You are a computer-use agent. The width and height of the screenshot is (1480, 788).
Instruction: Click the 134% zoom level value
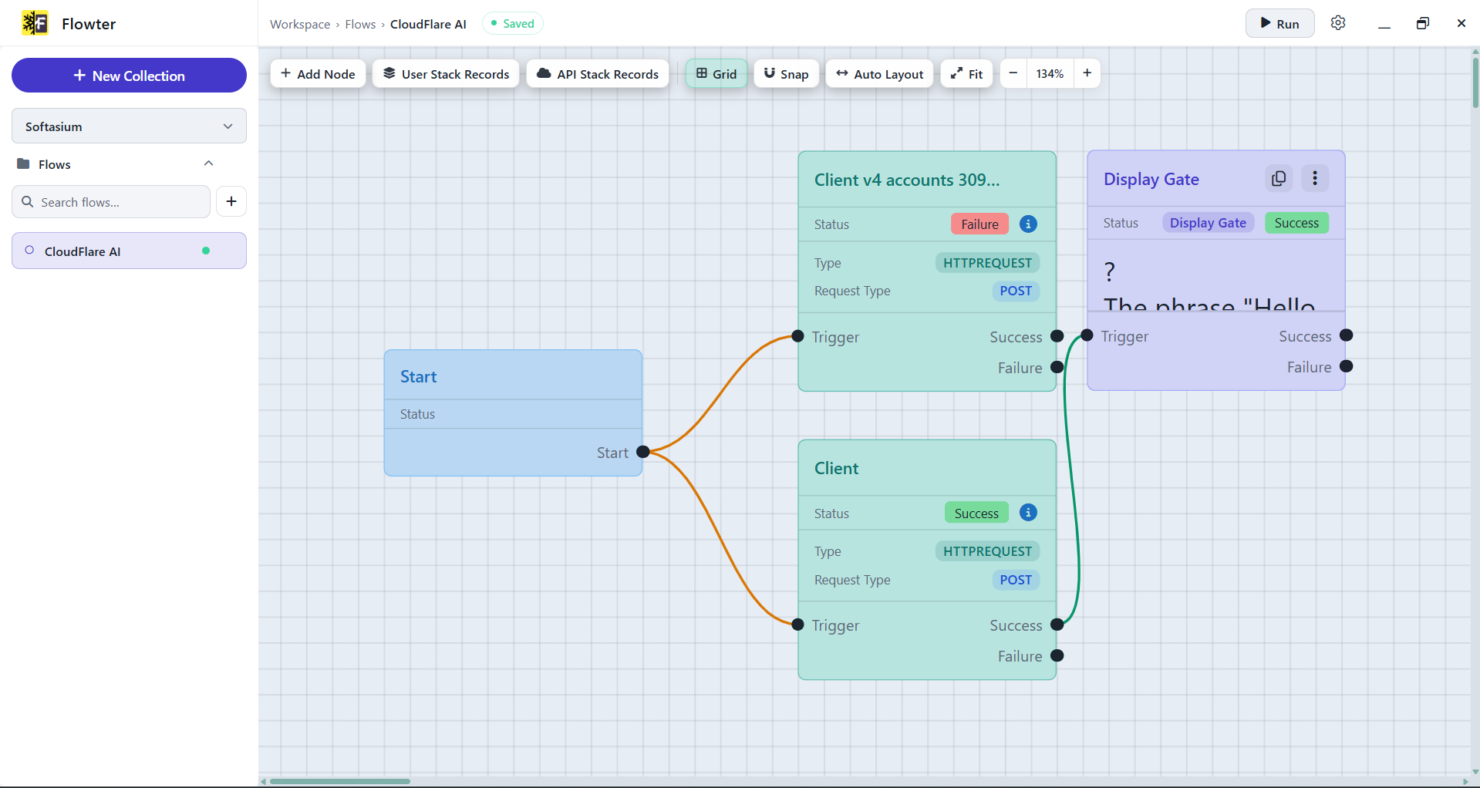pos(1050,73)
